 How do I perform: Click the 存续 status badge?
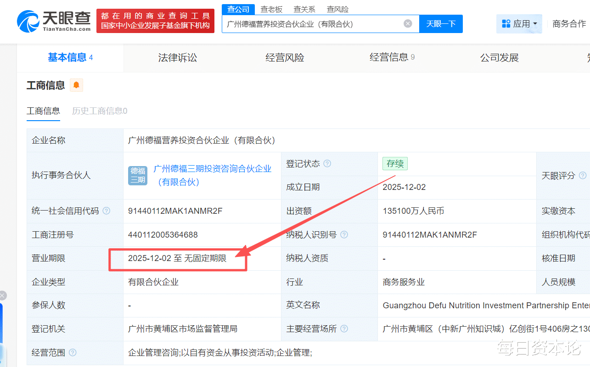(x=395, y=164)
